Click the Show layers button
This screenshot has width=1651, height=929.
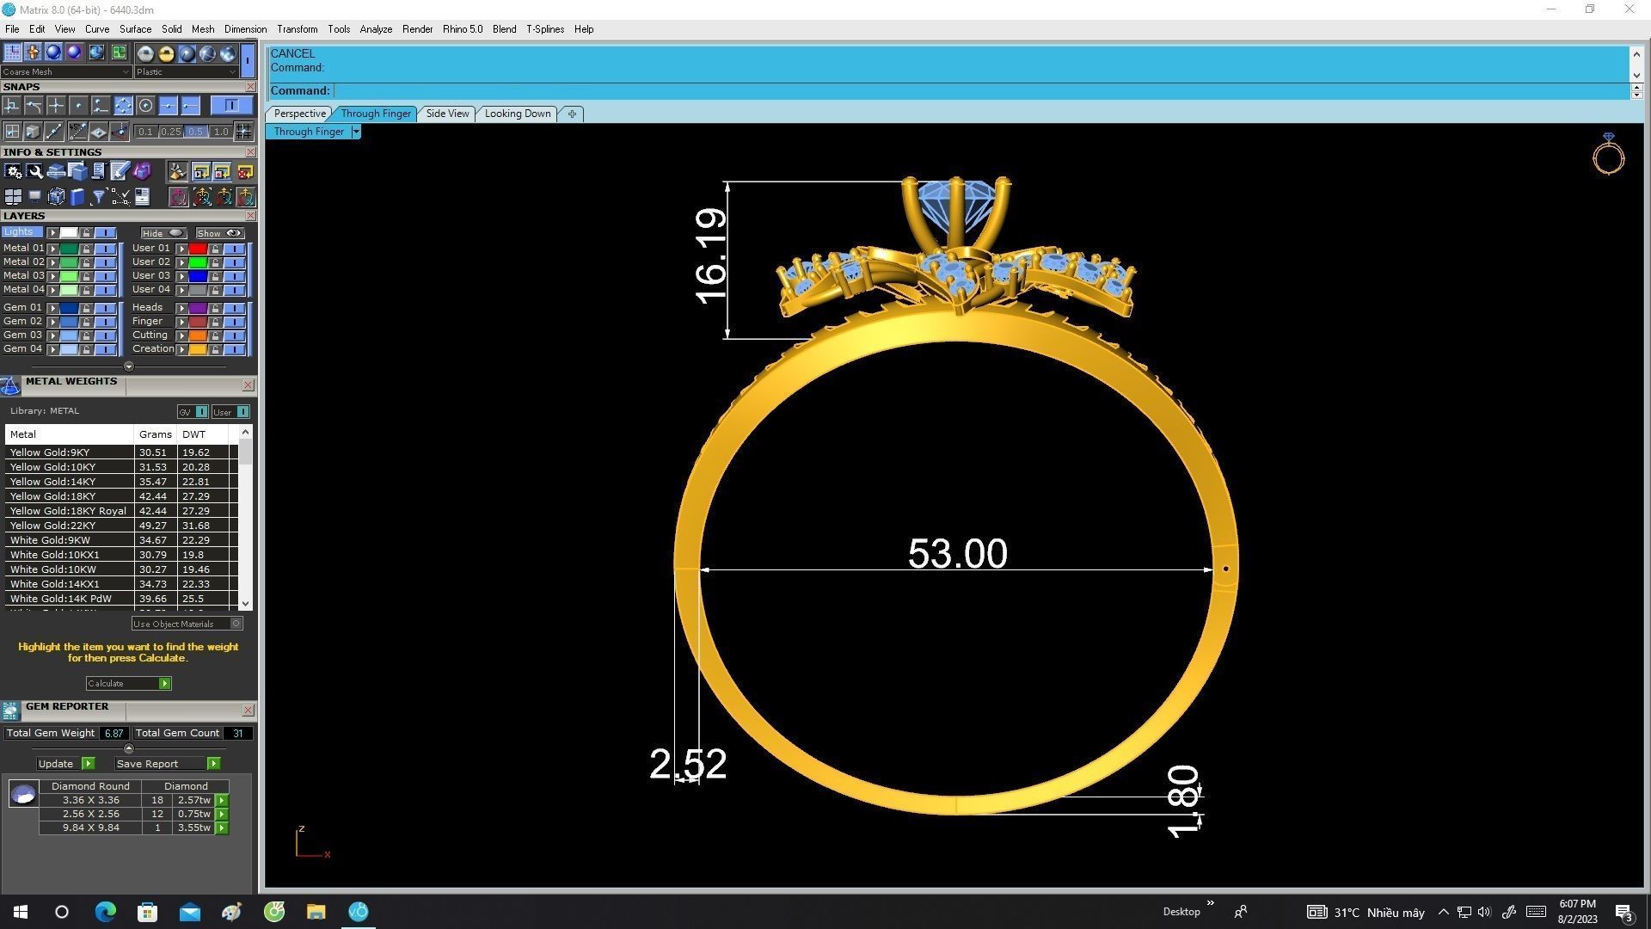click(x=220, y=233)
